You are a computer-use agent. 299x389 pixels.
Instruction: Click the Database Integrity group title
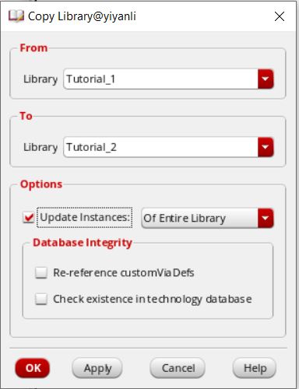tap(83, 243)
